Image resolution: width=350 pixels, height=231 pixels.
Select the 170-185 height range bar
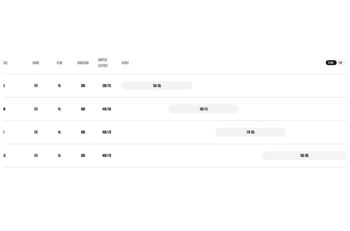click(x=251, y=132)
